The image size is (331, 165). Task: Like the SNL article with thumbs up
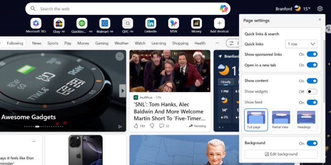(136, 126)
